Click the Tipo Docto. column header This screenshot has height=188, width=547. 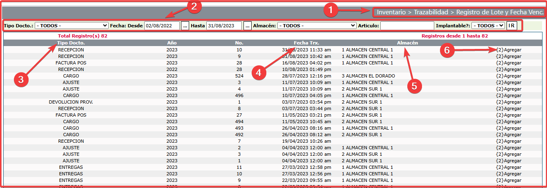[x=71, y=43]
